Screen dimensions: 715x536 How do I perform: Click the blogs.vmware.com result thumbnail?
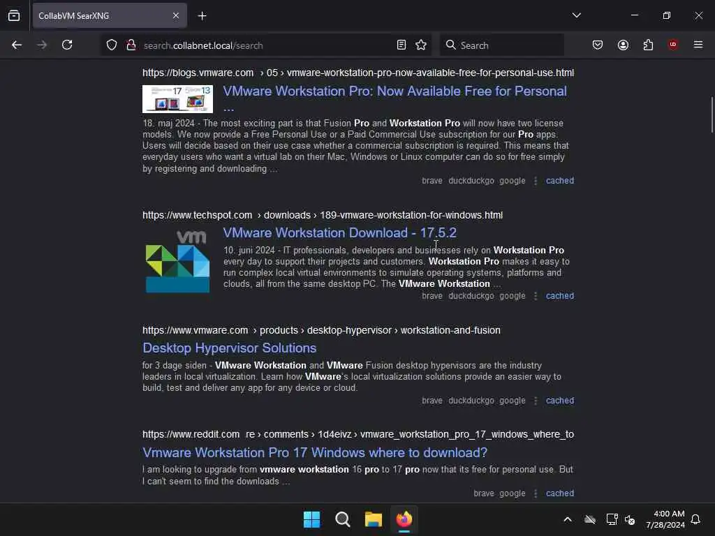pos(177,99)
